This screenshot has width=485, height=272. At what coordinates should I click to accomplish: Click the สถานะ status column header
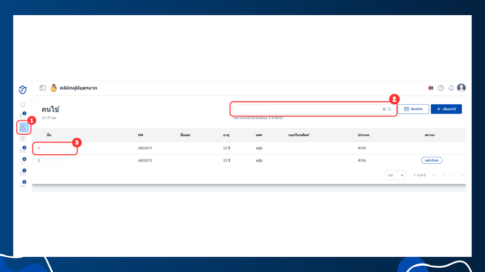pyautogui.click(x=430, y=135)
